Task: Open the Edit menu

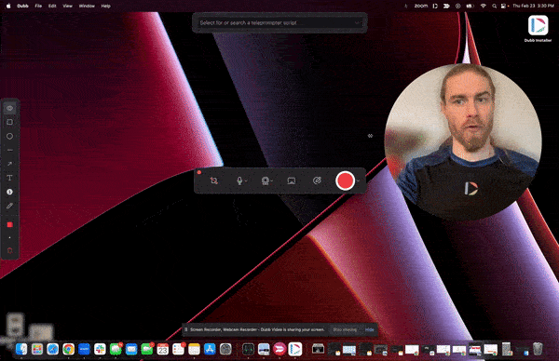Action: [52, 6]
